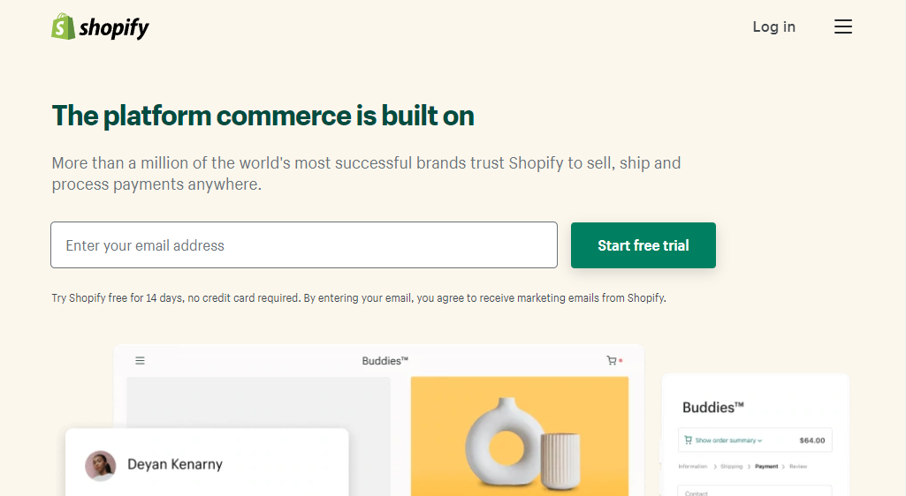Click the Buddies store title in preview header
906x496 pixels.
(x=385, y=360)
